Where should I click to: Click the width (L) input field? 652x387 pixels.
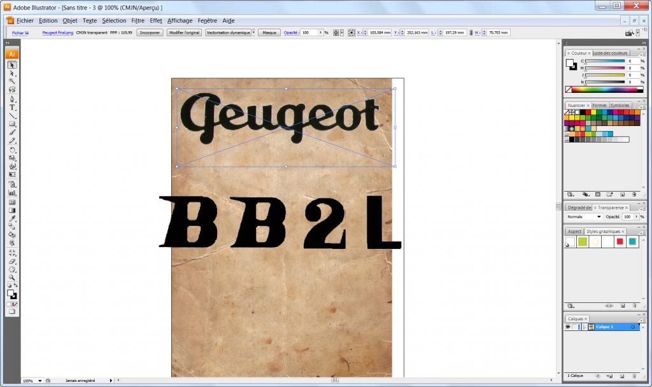(455, 32)
